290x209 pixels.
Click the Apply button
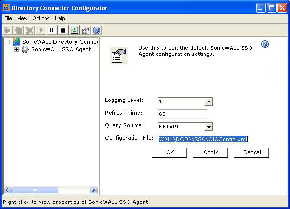click(211, 152)
